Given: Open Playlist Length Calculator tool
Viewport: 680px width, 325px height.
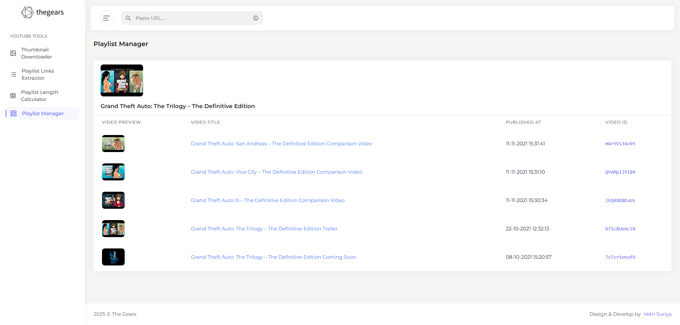Looking at the screenshot, I should pos(39,96).
